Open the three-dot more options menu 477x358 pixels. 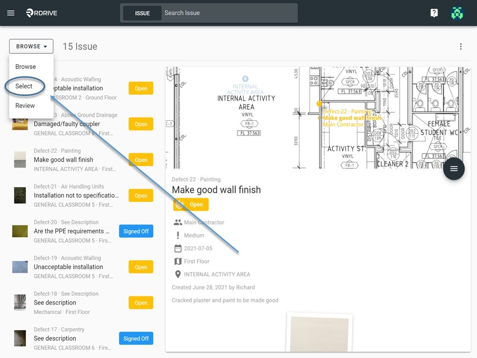[x=461, y=46]
